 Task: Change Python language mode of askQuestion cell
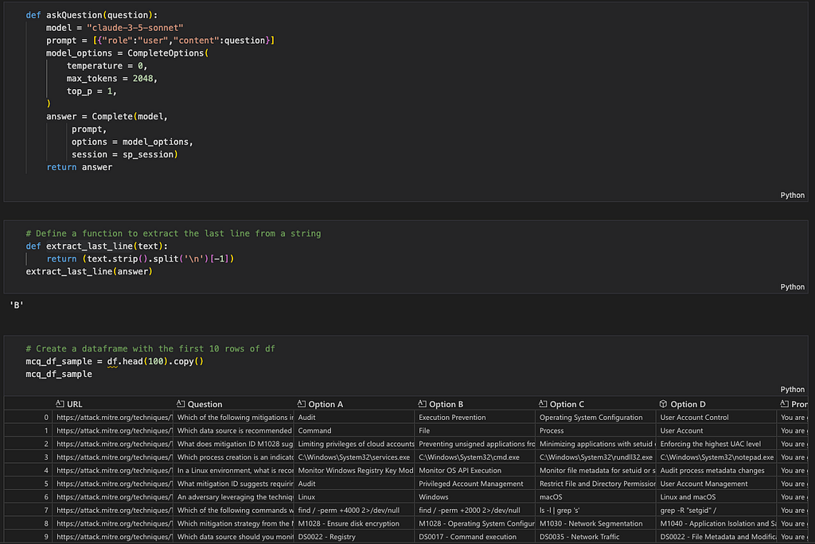792,196
